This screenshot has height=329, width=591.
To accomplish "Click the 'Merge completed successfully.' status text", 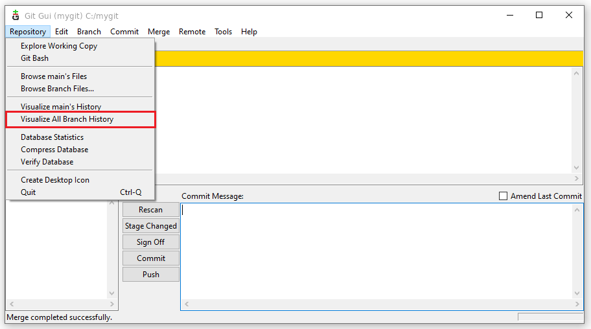I will coord(60,317).
